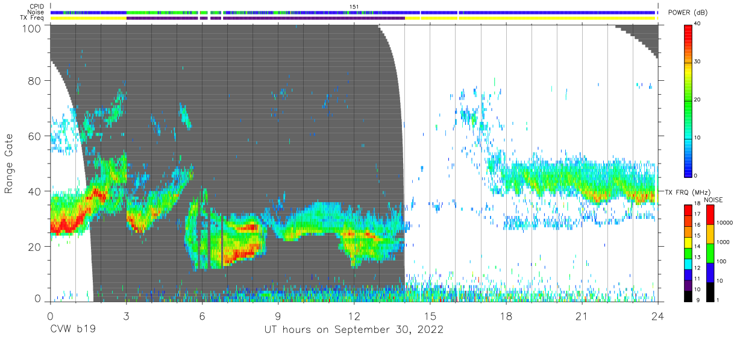
Task: Click the x-axis tick label '24'
Action: [x=658, y=316]
